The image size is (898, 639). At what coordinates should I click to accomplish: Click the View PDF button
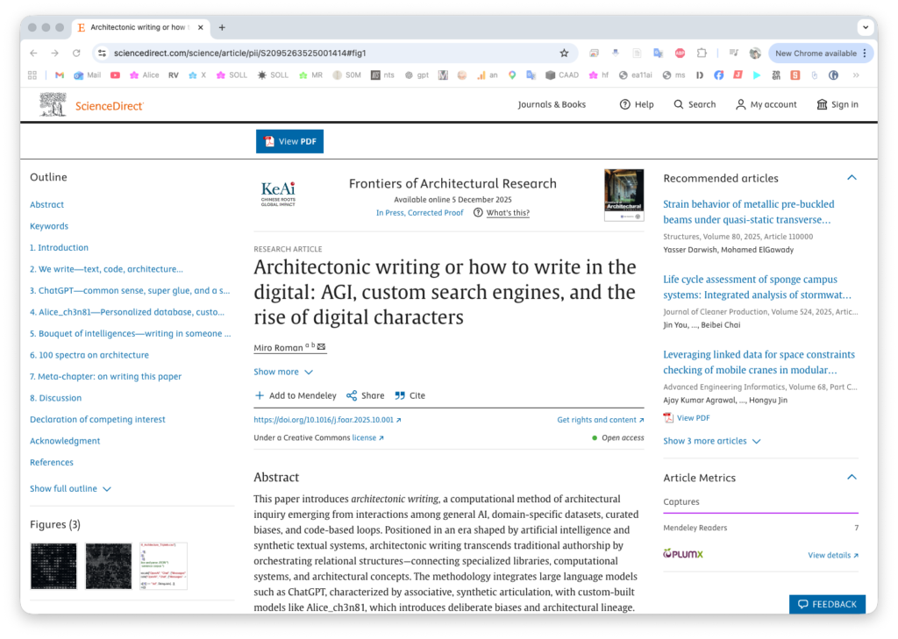[x=289, y=141]
